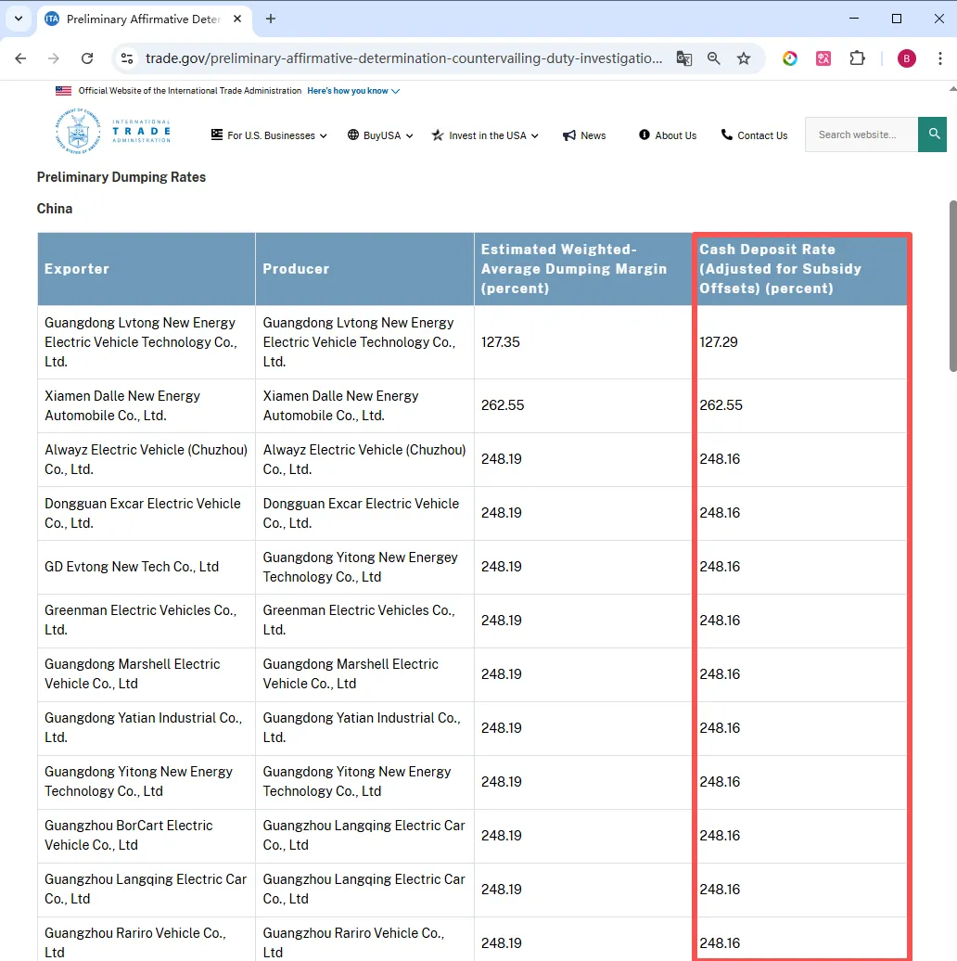The height and width of the screenshot is (961, 957).
Task: Open a new browser tab
Action: point(271,19)
